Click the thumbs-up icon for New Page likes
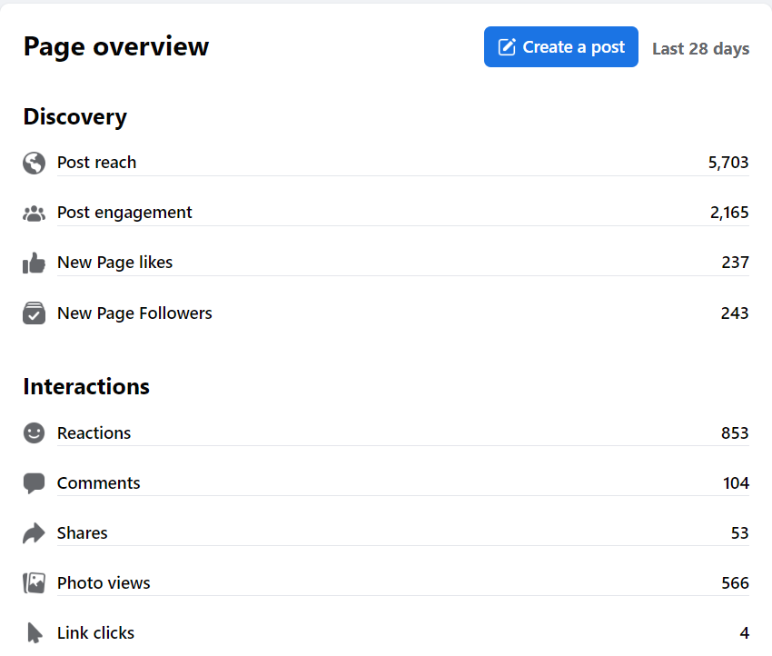The width and height of the screenshot is (772, 656). [x=34, y=263]
